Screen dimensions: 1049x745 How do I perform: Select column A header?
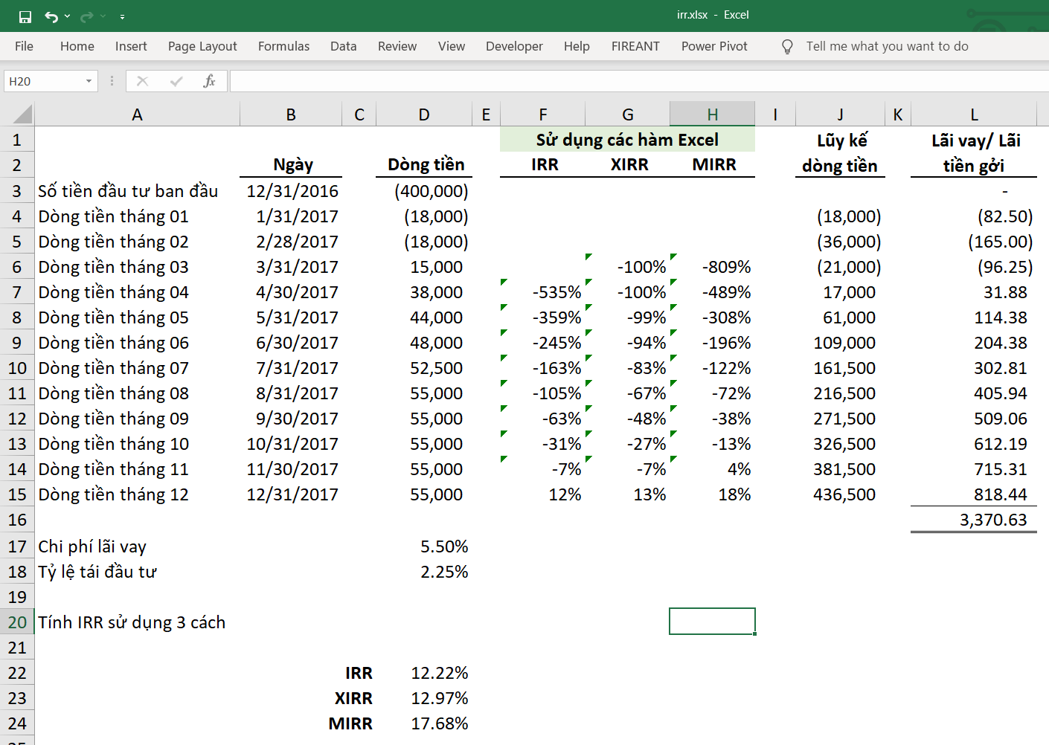[x=137, y=115]
